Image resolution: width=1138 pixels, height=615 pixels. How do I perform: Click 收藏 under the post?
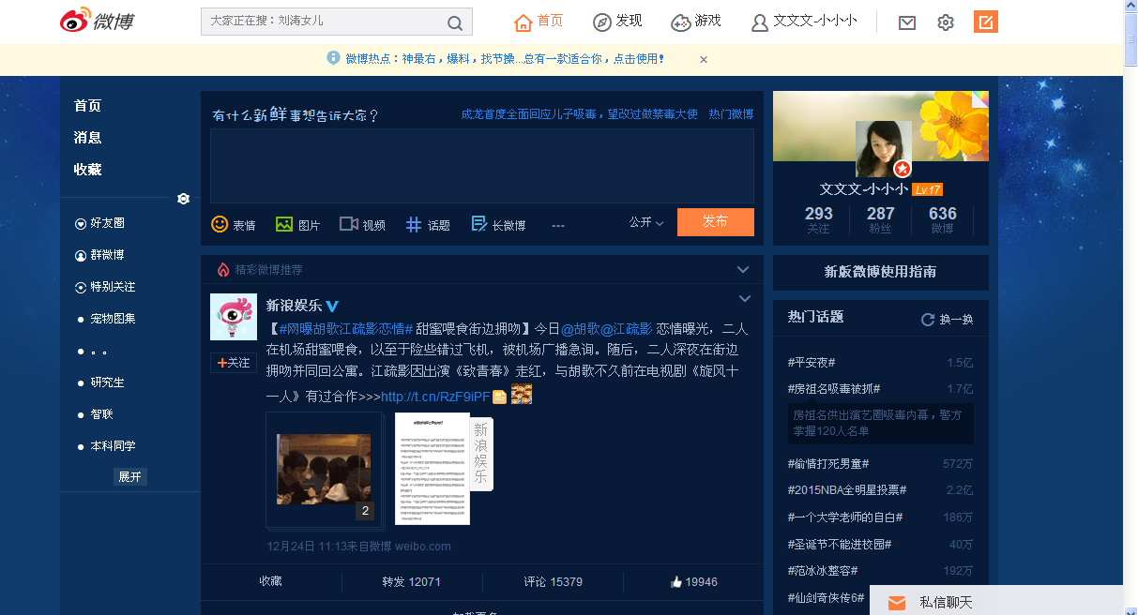[270, 581]
